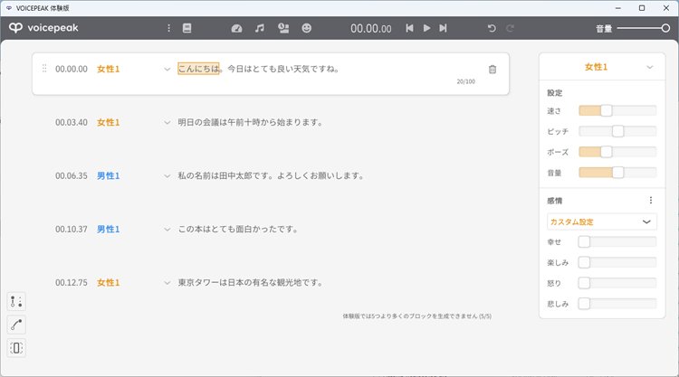Click the 感情 section heading
The width and height of the screenshot is (679, 377).
pos(555,200)
